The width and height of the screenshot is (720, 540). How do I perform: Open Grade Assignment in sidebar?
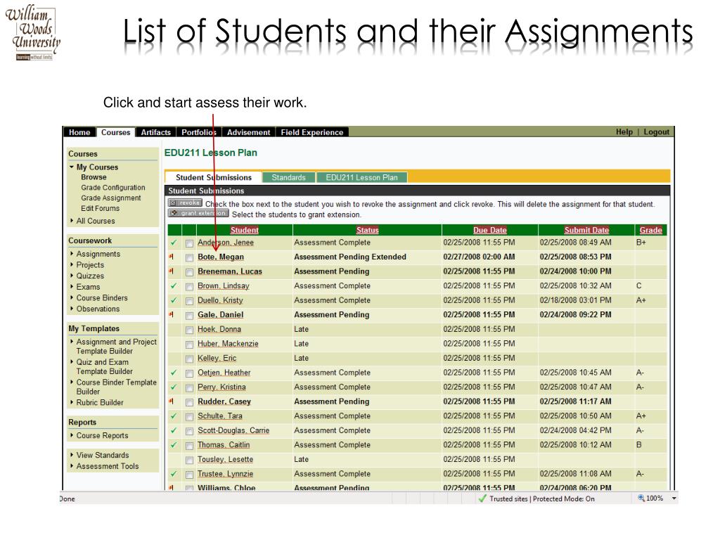point(111,198)
